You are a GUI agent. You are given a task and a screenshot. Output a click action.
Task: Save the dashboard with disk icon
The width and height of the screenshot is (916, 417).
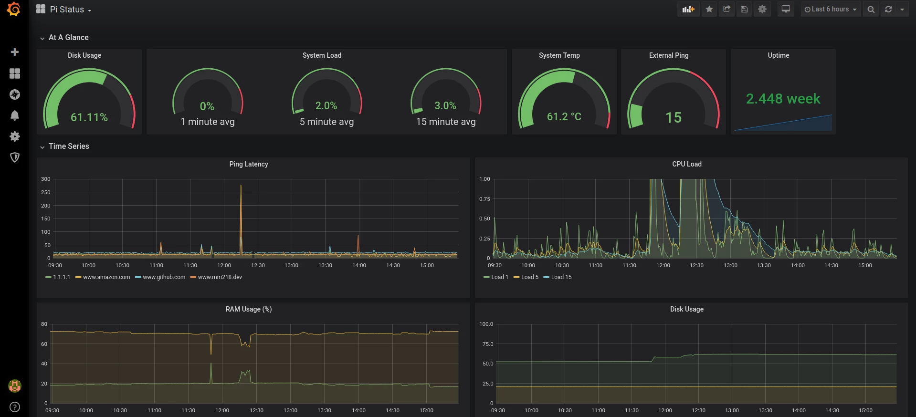point(744,9)
